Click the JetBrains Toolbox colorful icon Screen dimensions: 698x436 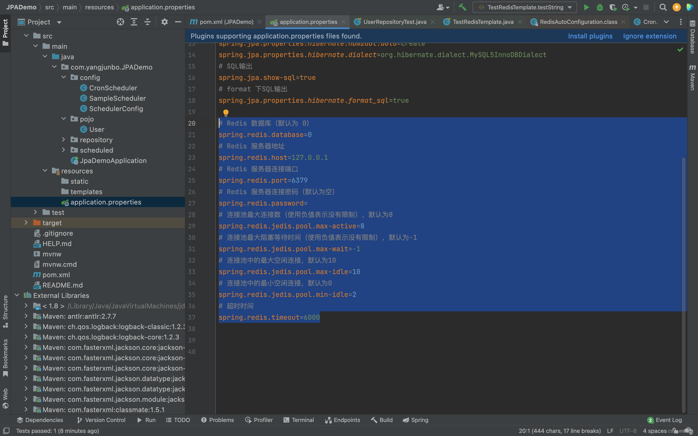(x=690, y=7)
